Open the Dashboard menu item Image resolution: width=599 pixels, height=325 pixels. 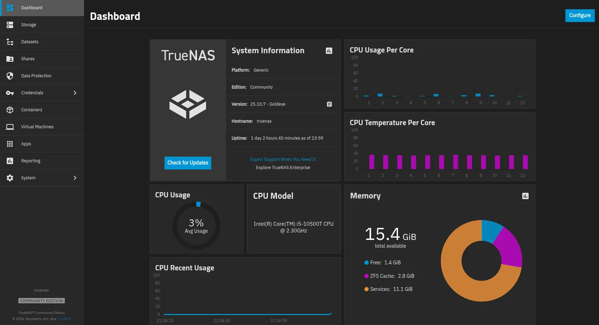pyautogui.click(x=42, y=8)
